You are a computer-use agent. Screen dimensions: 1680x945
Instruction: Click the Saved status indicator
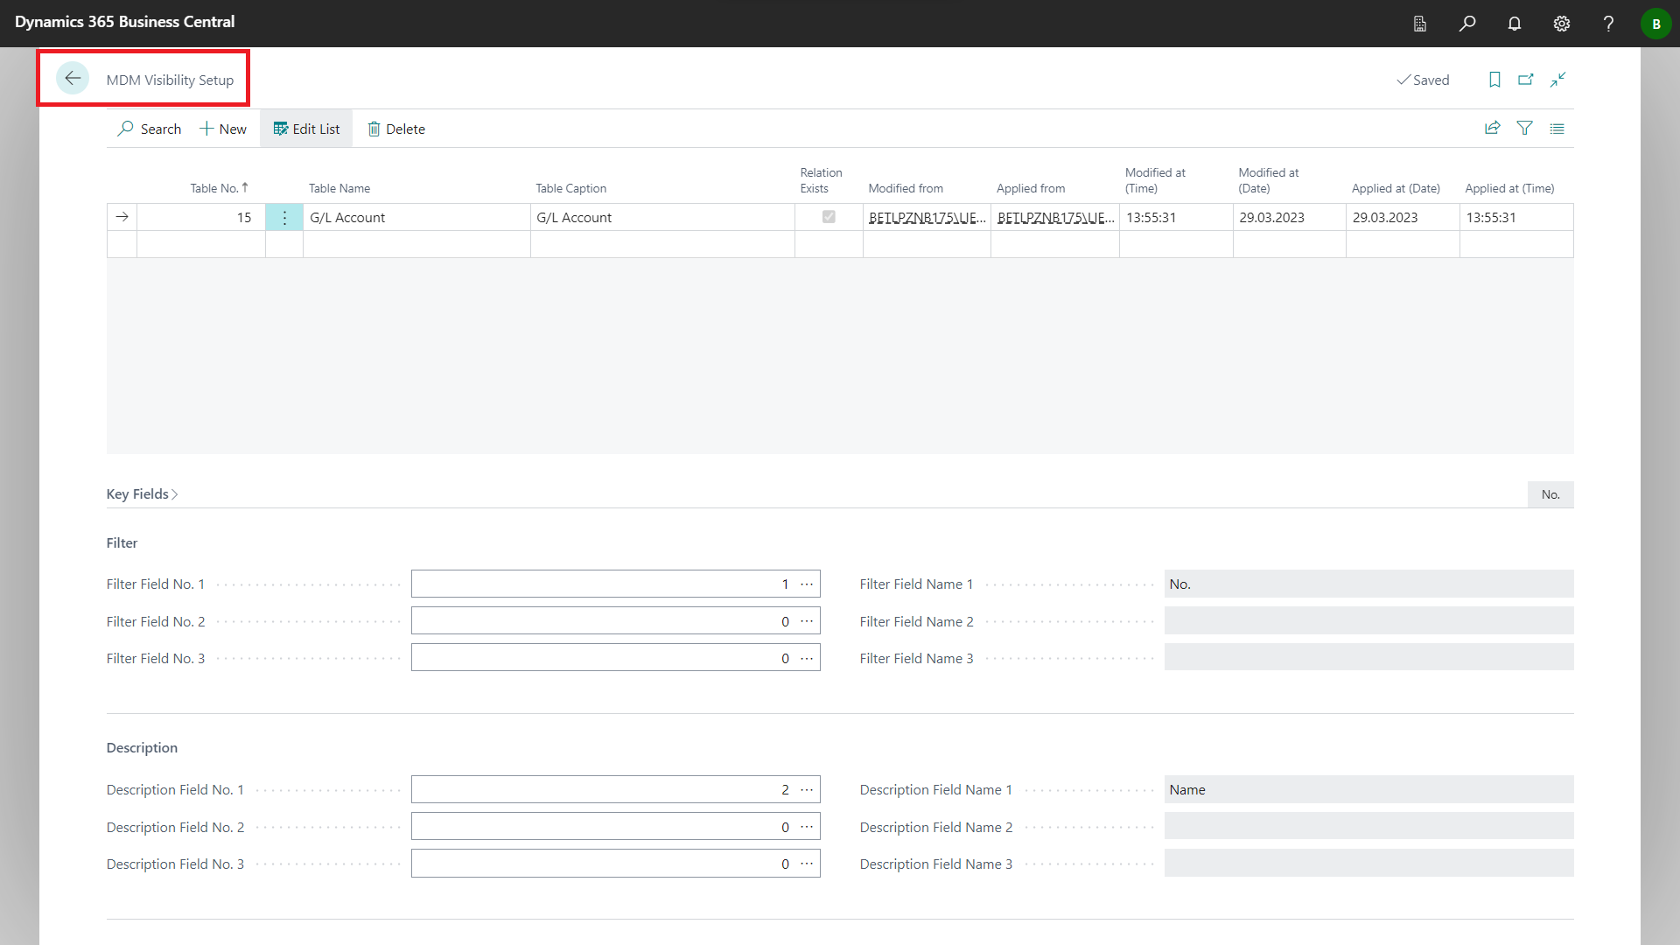[1423, 80]
